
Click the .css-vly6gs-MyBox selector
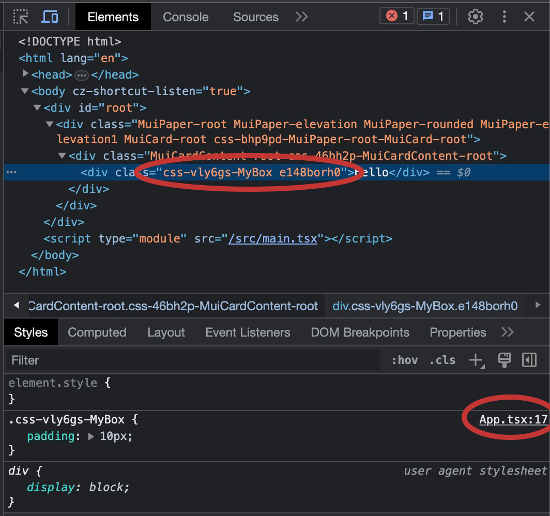(67, 419)
